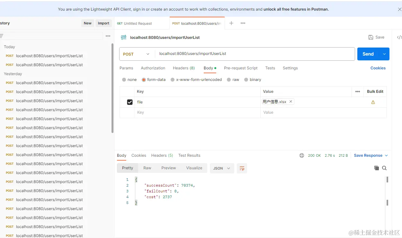Click the Today history group label
The height and width of the screenshot is (238, 402).
[x=9, y=47]
